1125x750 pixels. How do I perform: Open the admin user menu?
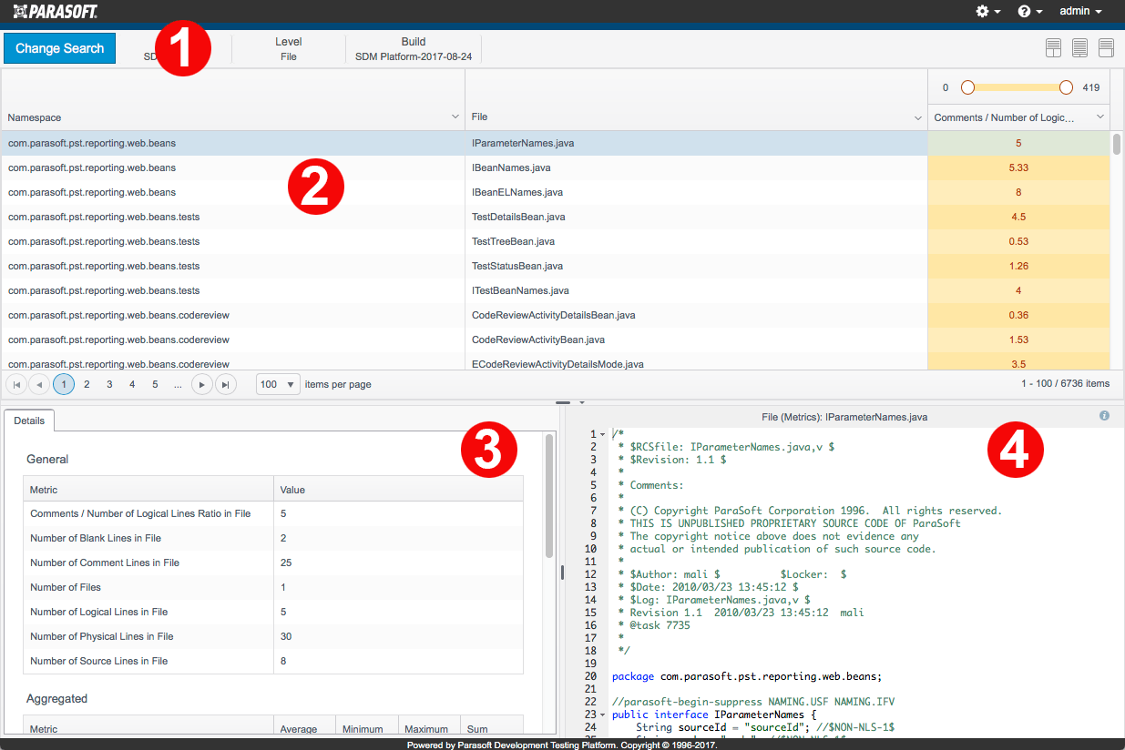[x=1080, y=12]
